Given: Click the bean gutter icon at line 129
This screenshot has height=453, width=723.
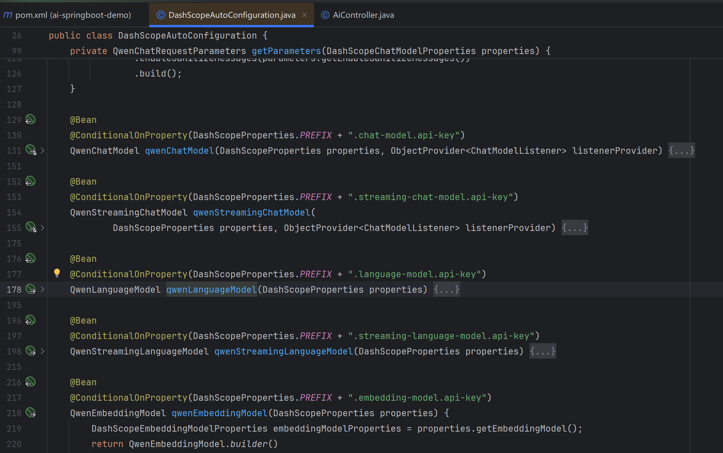Looking at the screenshot, I should pyautogui.click(x=30, y=120).
